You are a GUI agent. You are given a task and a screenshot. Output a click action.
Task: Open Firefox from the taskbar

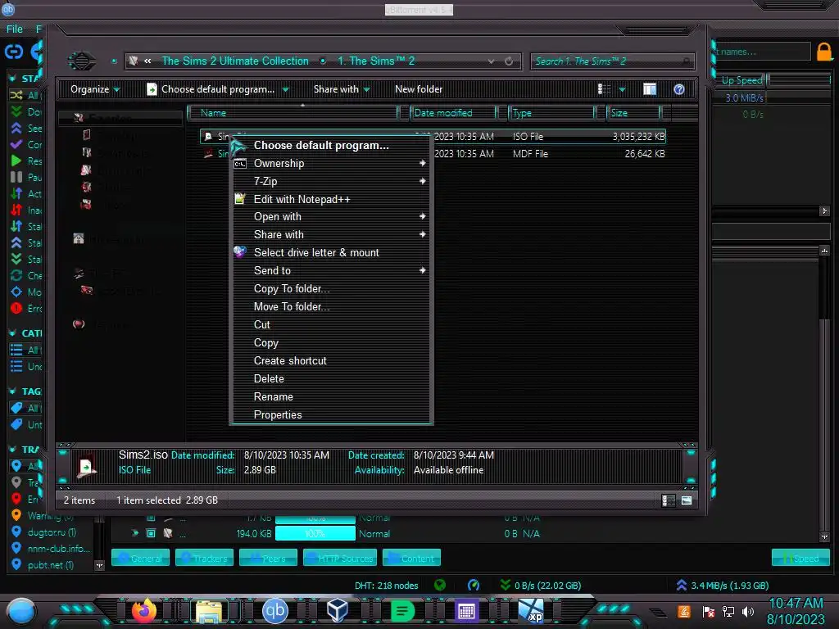pyautogui.click(x=143, y=611)
